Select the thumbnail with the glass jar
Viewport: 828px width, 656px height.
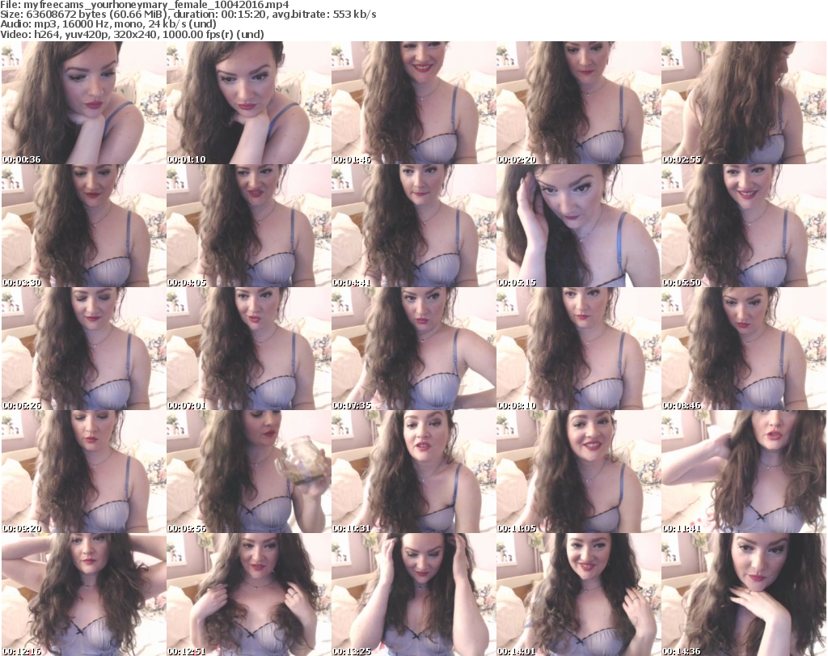point(249,472)
